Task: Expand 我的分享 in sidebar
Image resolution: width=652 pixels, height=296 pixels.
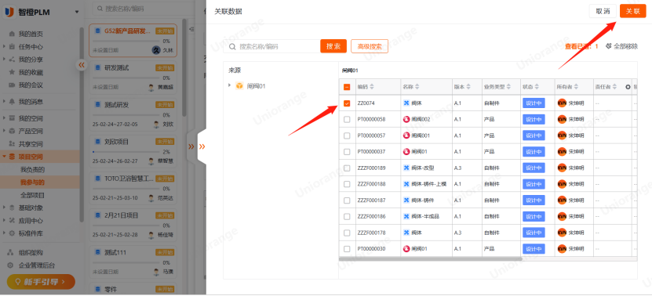Action: tap(4, 60)
